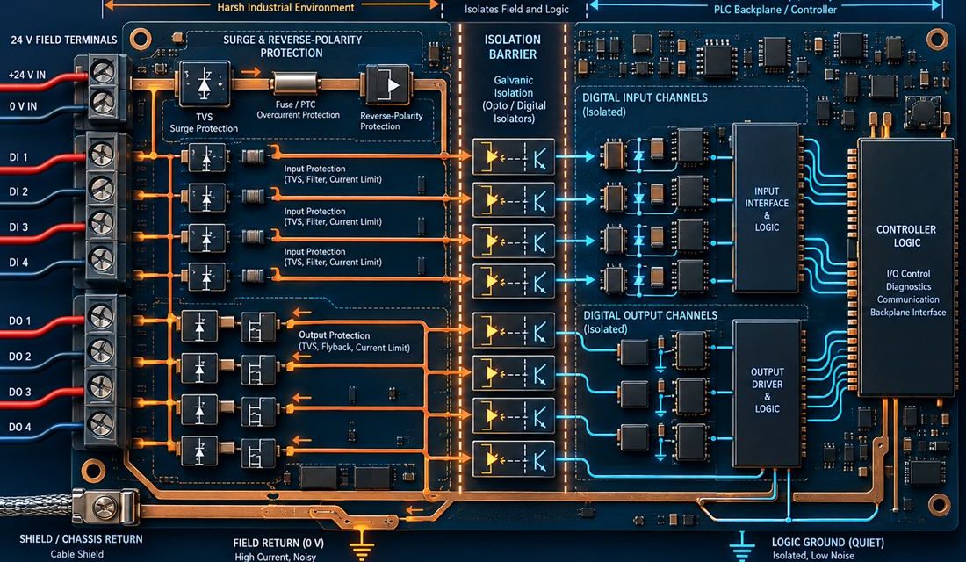The width and height of the screenshot is (966, 562).
Task: Click the 'Backplane Interface' text on controller
Action: tap(908, 313)
